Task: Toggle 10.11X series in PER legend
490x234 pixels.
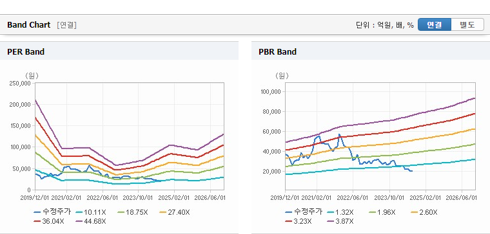Action: 91,212
